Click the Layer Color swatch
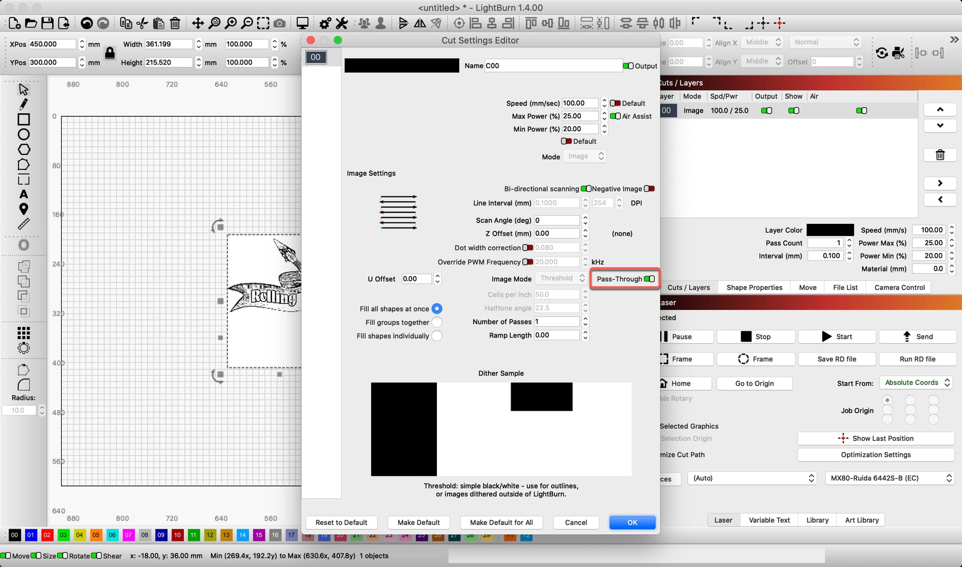 pos(829,229)
